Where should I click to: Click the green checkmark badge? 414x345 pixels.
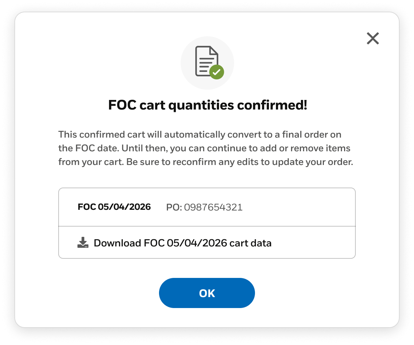[217, 72]
